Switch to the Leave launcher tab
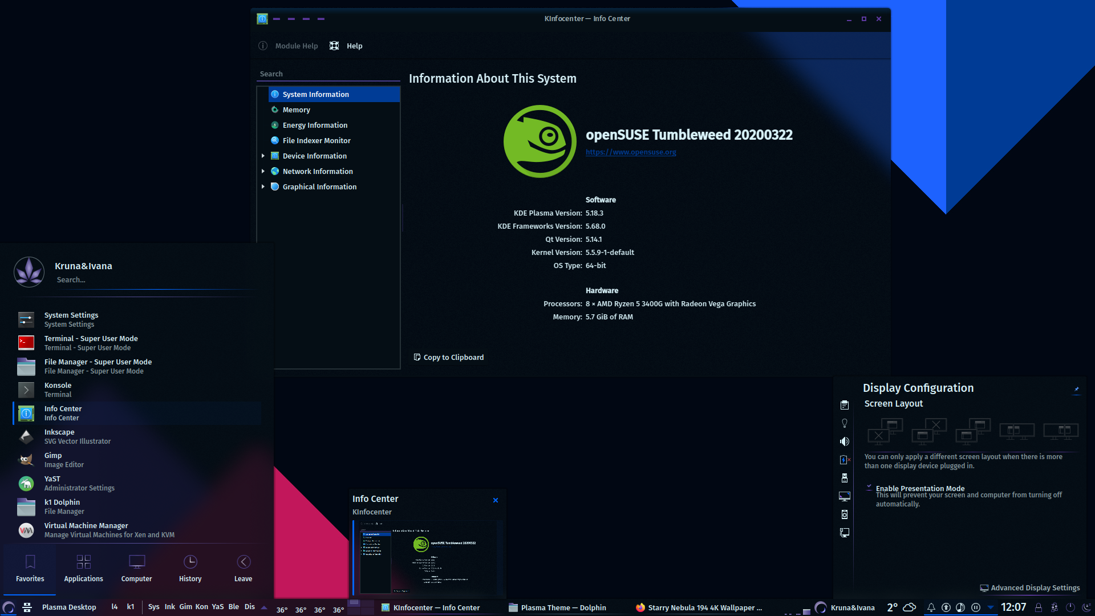 pyautogui.click(x=243, y=569)
